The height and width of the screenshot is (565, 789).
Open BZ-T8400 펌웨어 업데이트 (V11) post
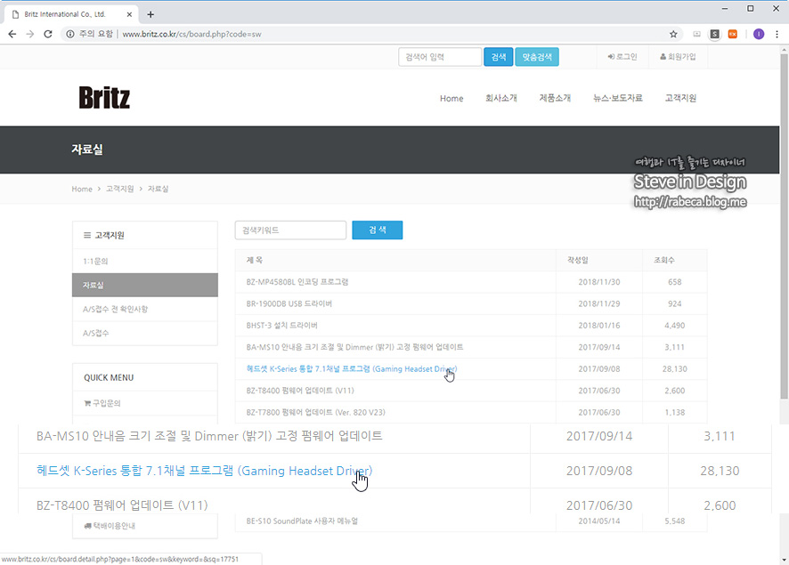coord(300,391)
